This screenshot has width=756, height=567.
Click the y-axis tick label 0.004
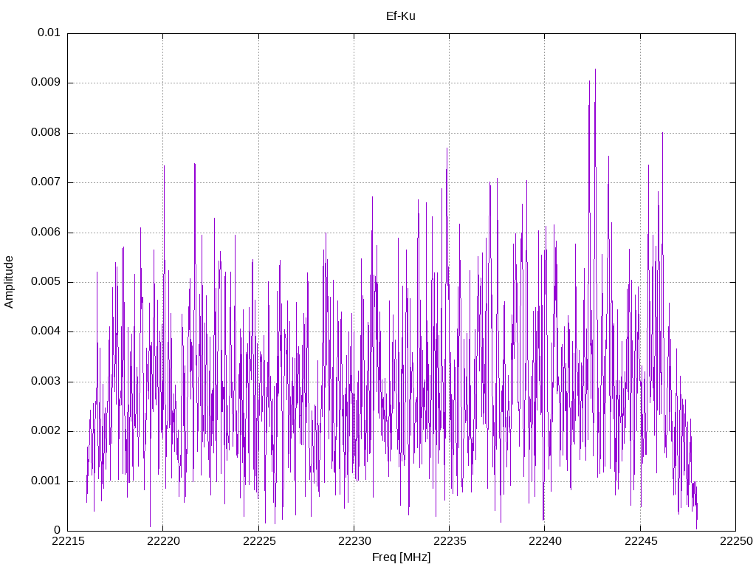(x=46, y=331)
